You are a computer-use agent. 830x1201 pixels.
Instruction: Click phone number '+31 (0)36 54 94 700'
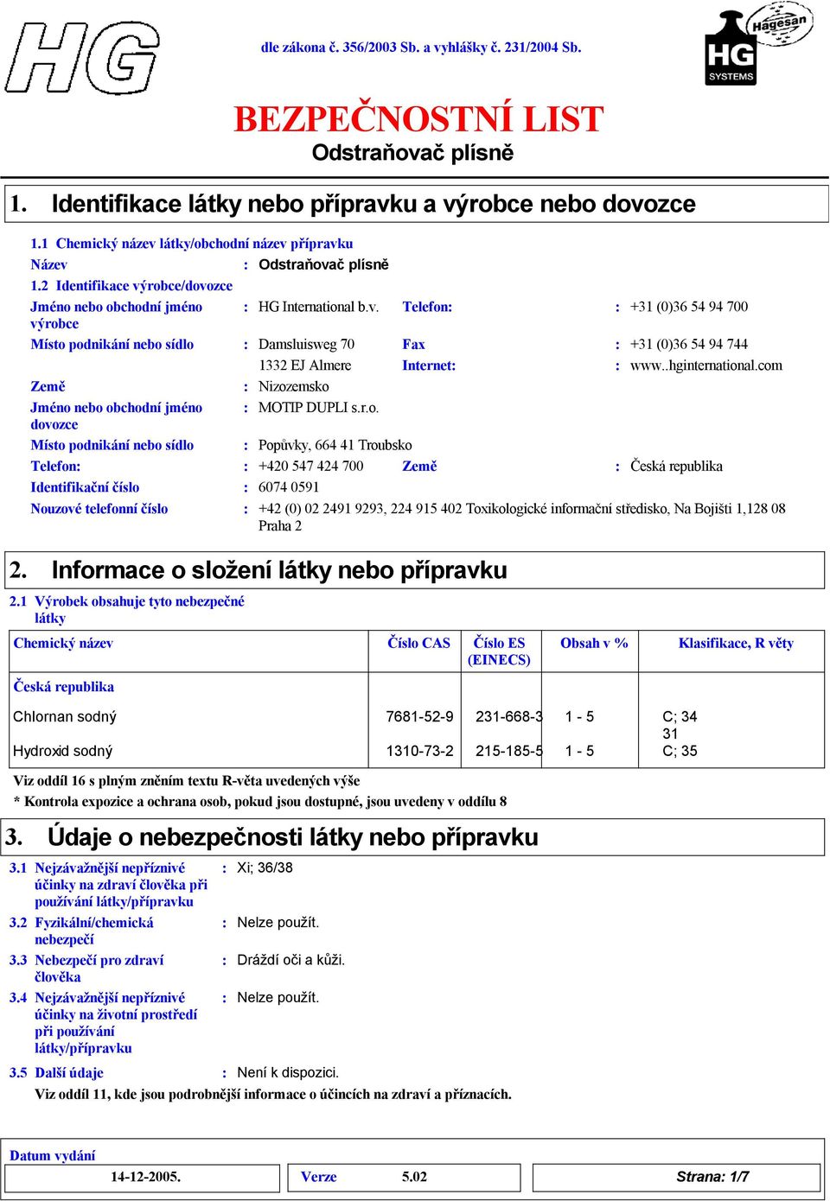tap(689, 307)
